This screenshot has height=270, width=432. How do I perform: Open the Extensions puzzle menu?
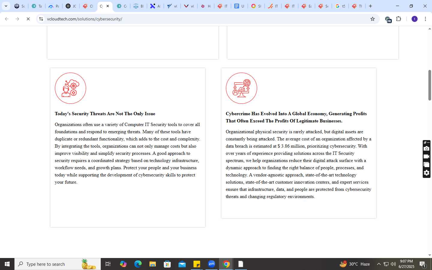399,19
